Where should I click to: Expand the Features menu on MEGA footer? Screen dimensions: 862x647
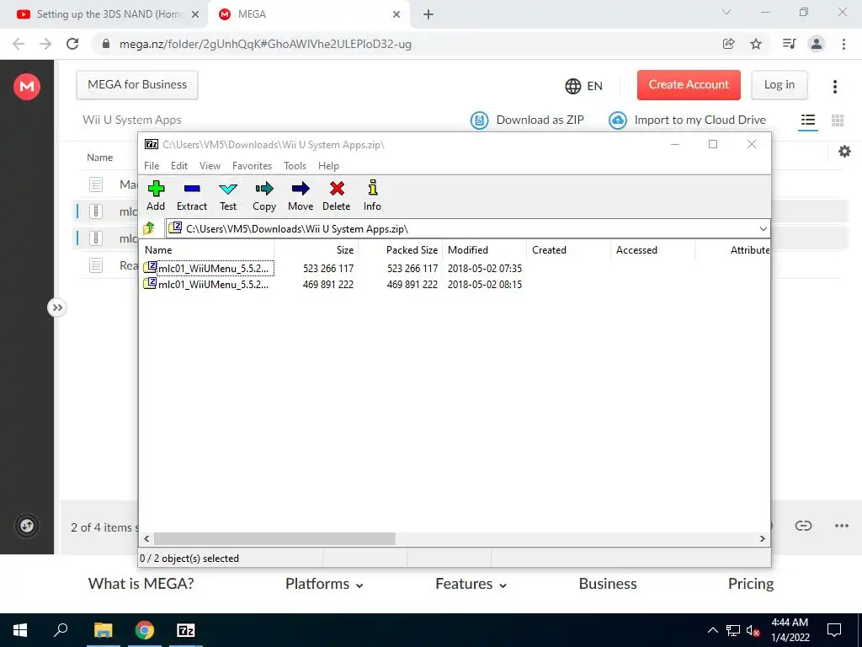(471, 584)
